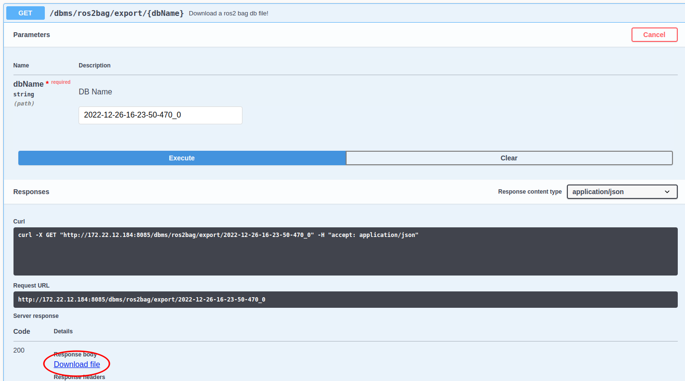This screenshot has width=685, height=381.
Task: Click the Responses section header
Action: click(x=31, y=191)
